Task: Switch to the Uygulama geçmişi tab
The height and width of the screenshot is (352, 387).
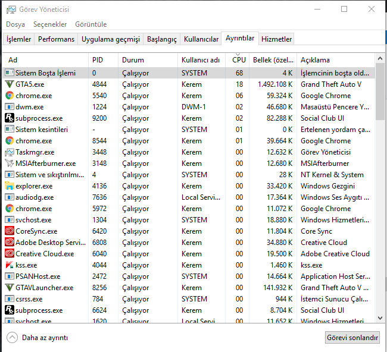Action: tap(111, 39)
